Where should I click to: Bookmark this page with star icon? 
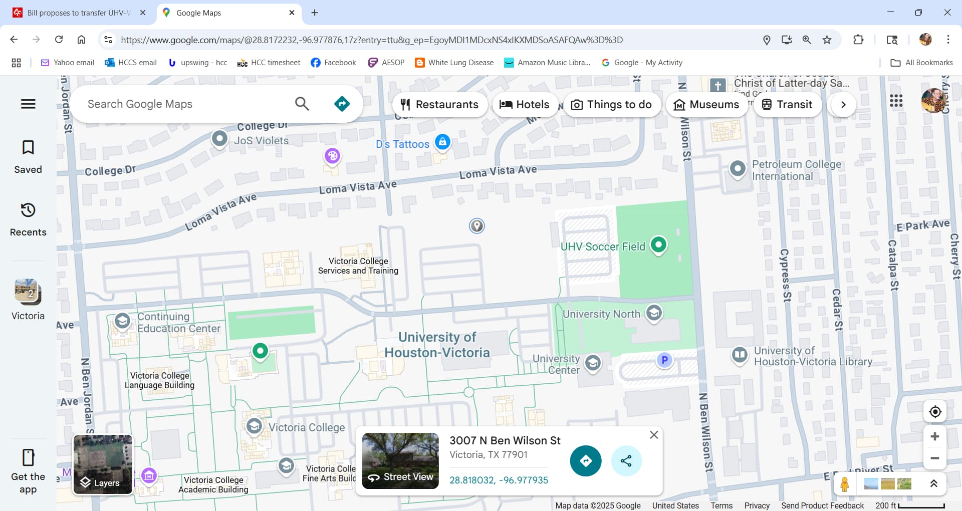(x=827, y=40)
